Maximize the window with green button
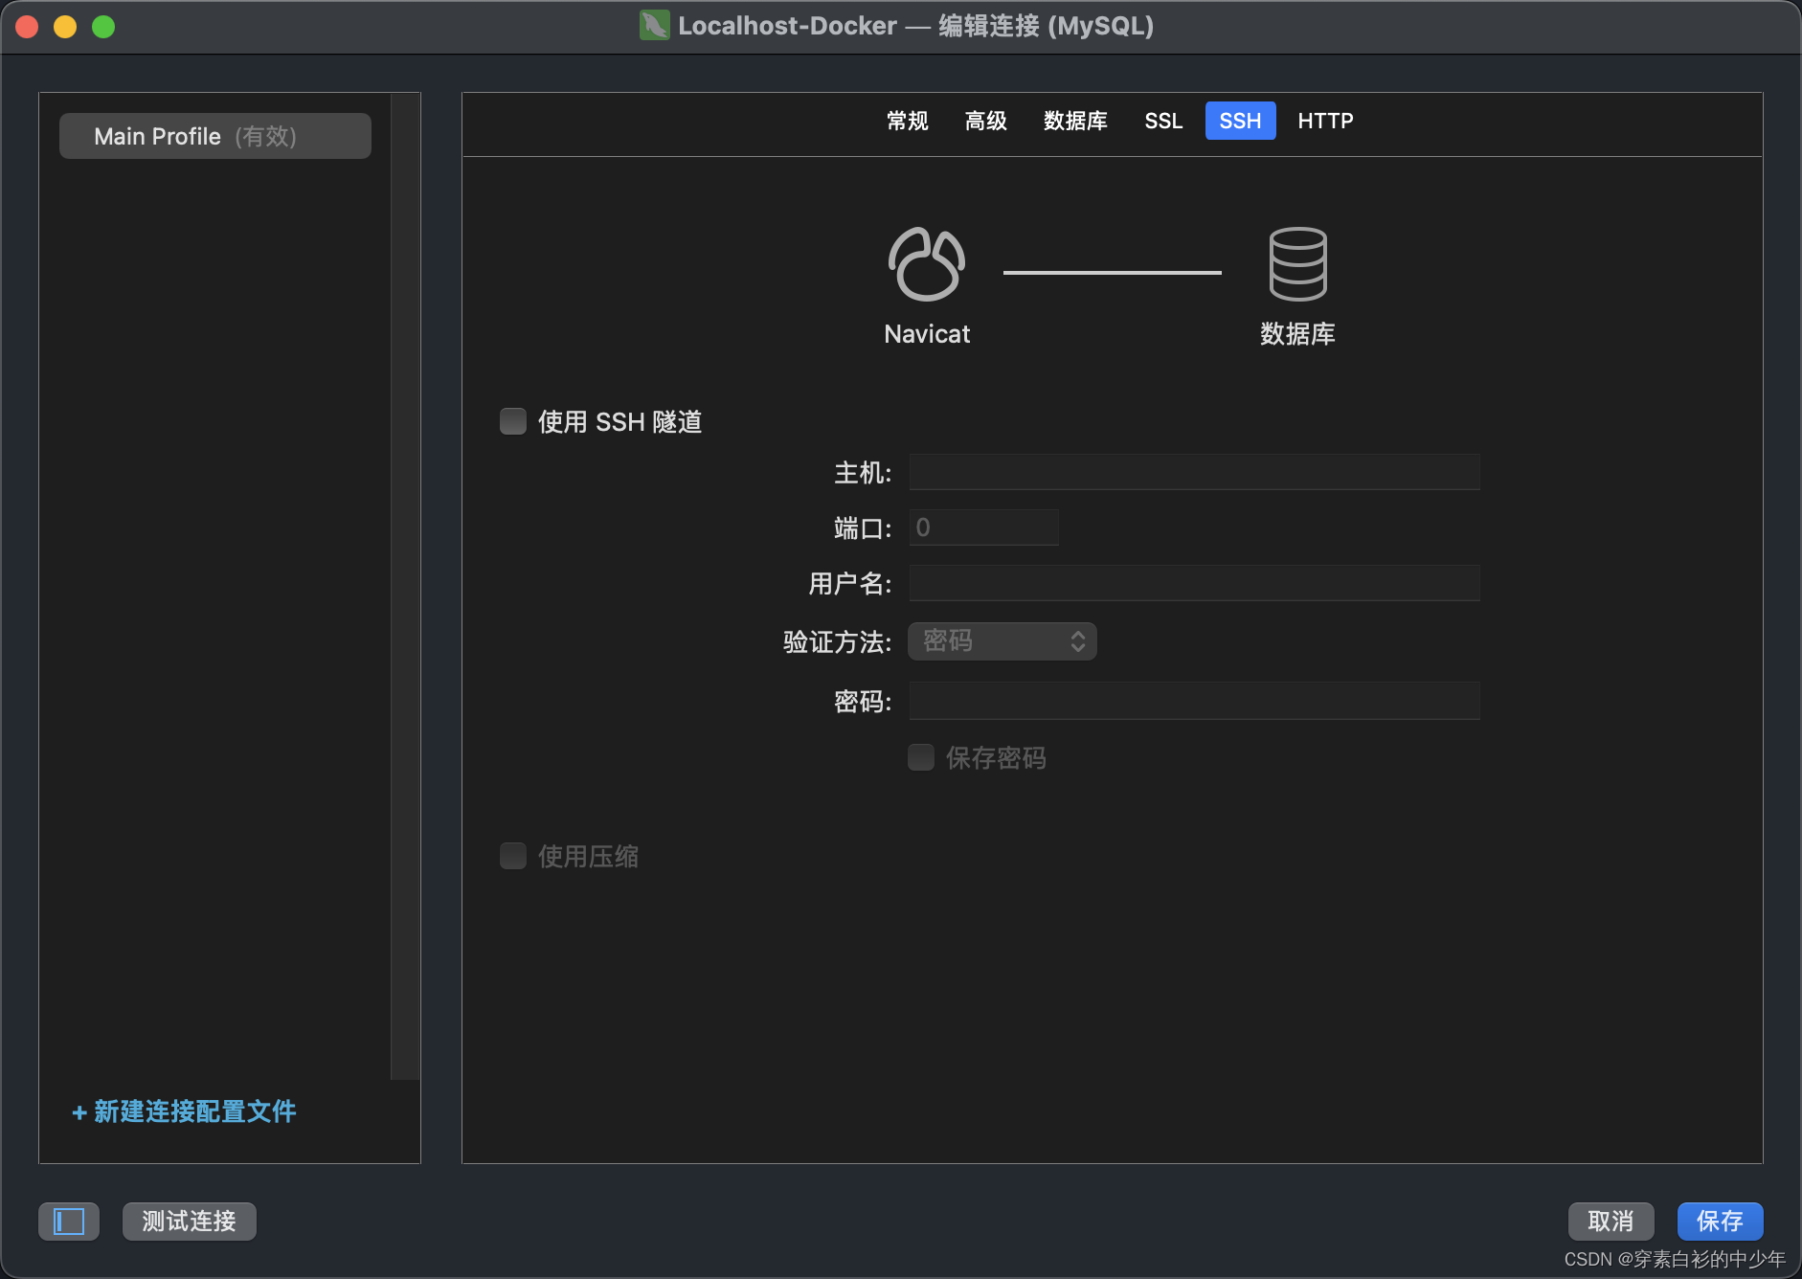Screen dimensions: 1802x1279 pos(103,27)
